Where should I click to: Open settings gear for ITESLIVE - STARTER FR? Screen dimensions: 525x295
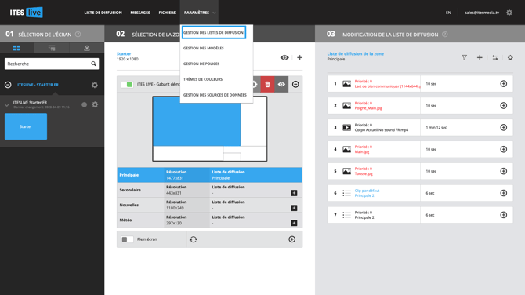click(x=95, y=85)
